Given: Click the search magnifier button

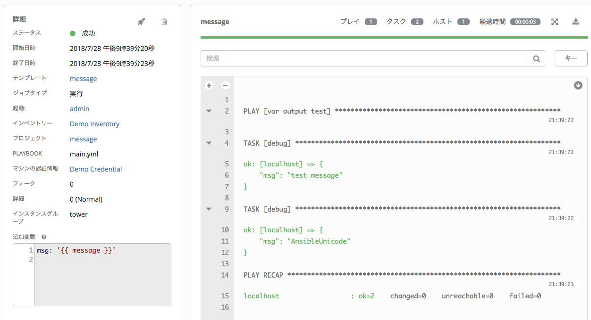Looking at the screenshot, I should click(x=536, y=58).
